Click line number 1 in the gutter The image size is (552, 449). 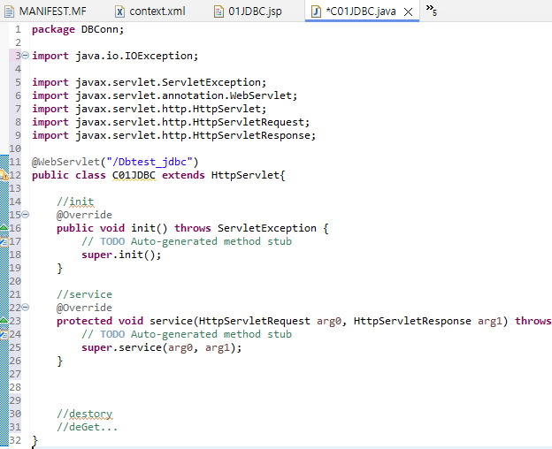(18, 29)
